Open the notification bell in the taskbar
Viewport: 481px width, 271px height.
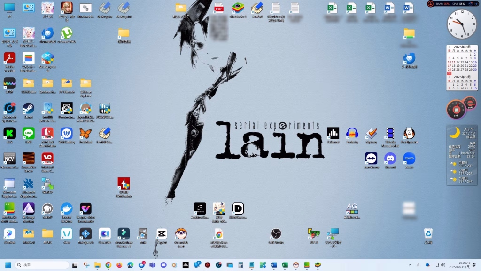pyautogui.click(x=474, y=265)
